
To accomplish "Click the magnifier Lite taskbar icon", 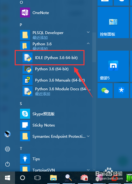I will [69, 178].
